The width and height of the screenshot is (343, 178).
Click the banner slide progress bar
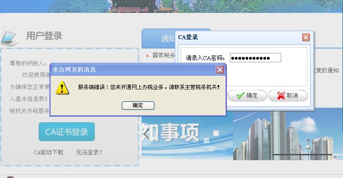(x=303, y=154)
